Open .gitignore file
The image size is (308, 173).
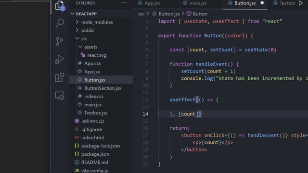pos(92,129)
